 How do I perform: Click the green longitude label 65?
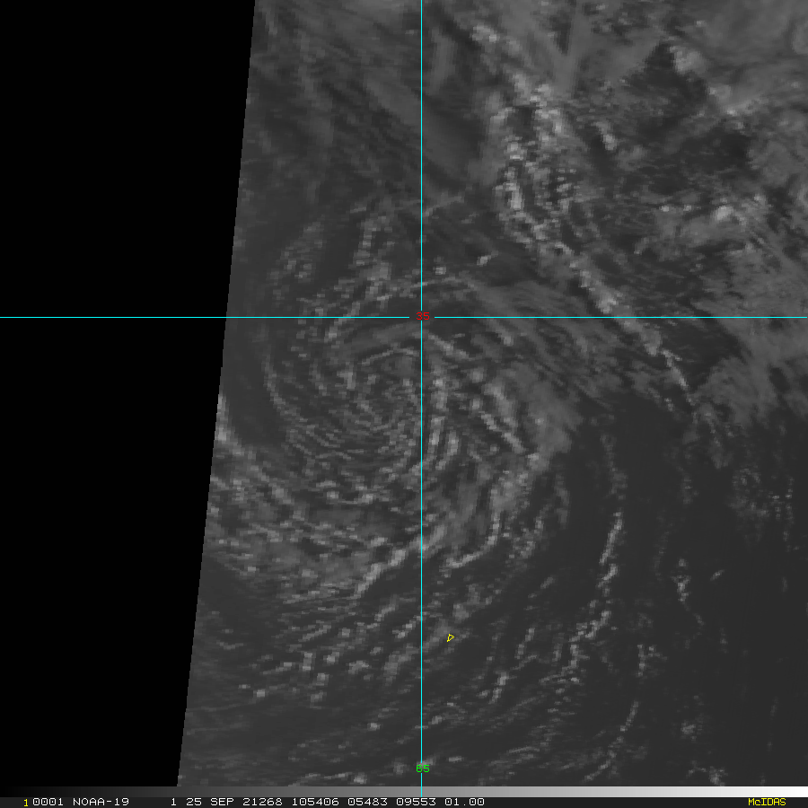(x=423, y=768)
